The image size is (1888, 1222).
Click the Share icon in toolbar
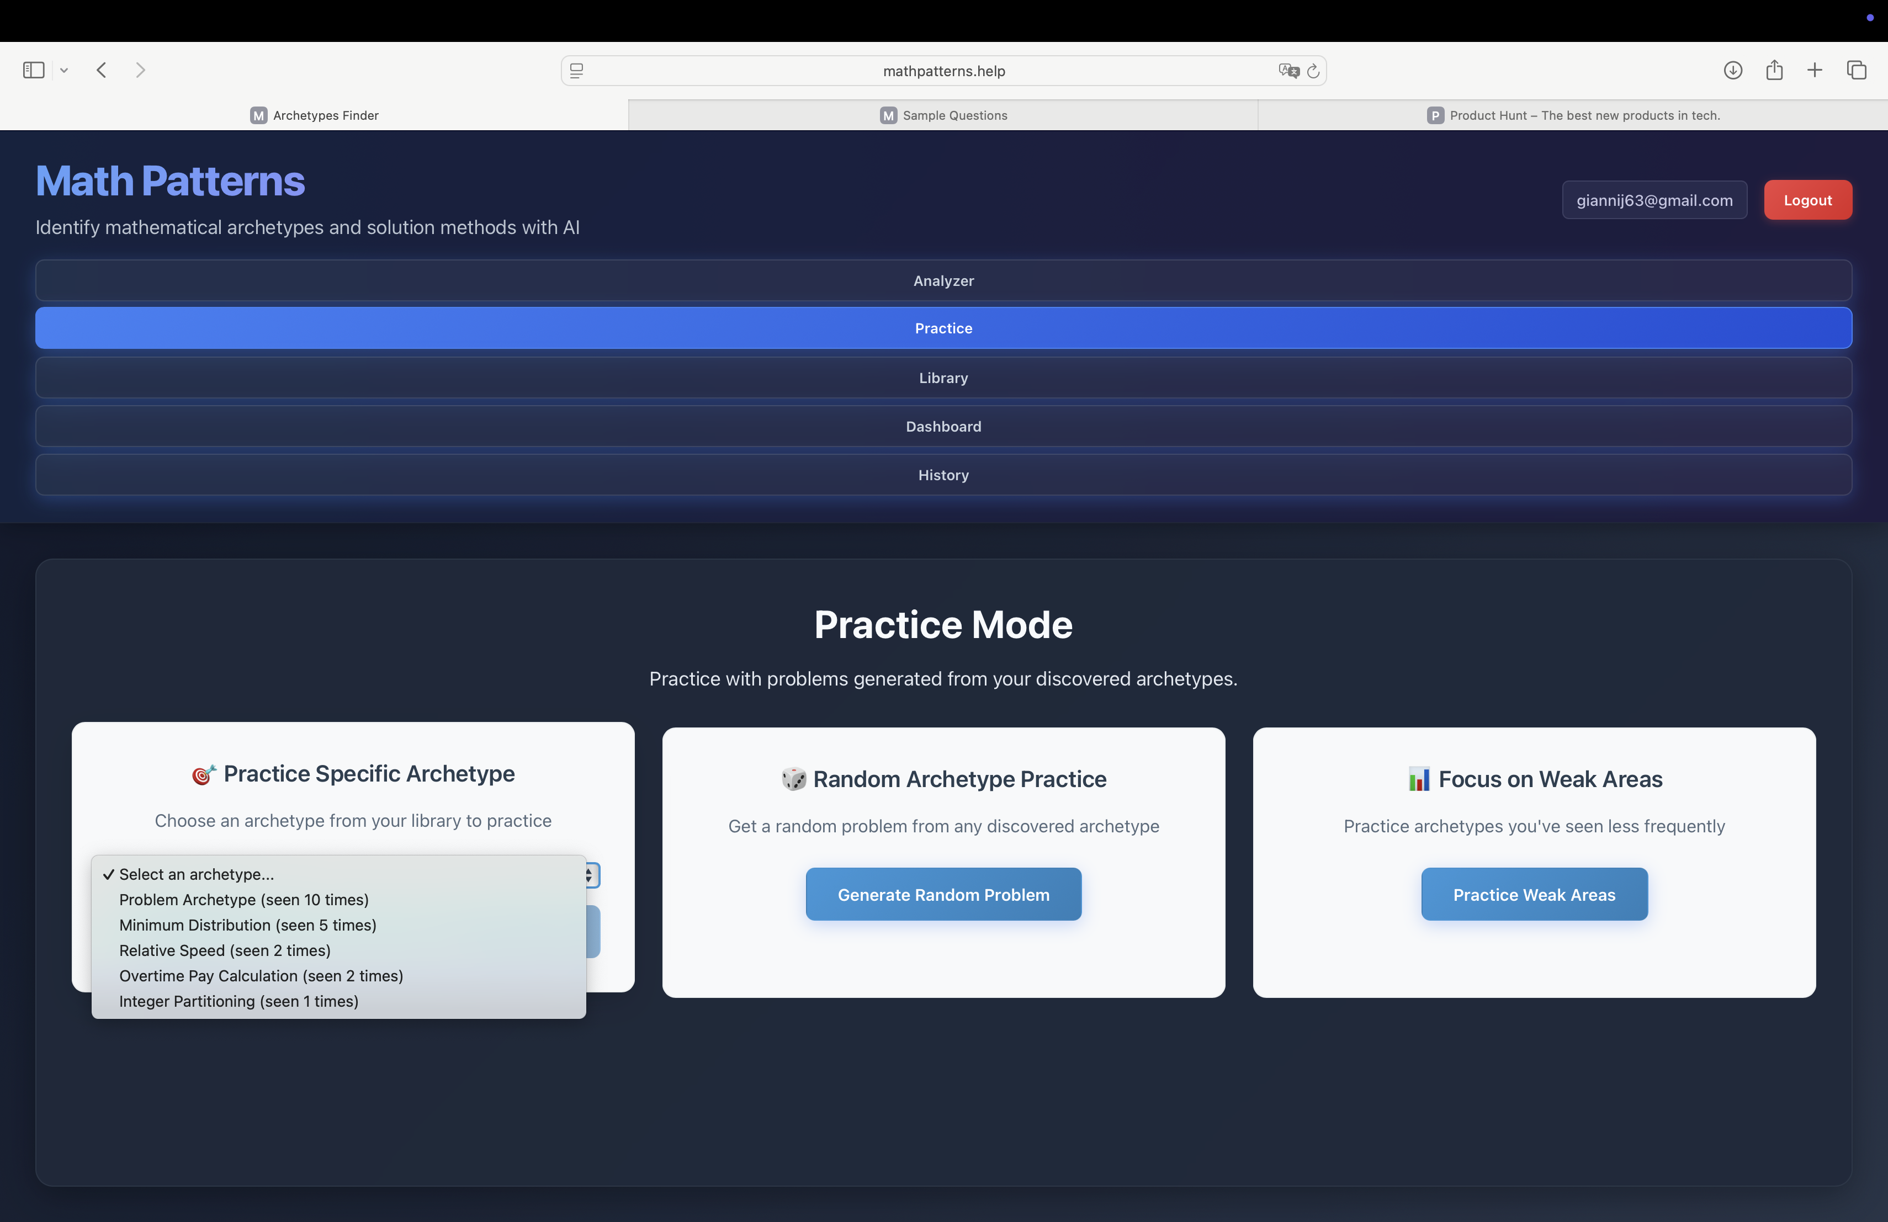pyautogui.click(x=1775, y=71)
